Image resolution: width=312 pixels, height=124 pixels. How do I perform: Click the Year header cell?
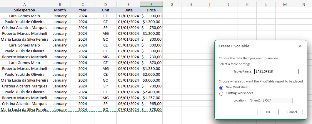[x=83, y=10]
